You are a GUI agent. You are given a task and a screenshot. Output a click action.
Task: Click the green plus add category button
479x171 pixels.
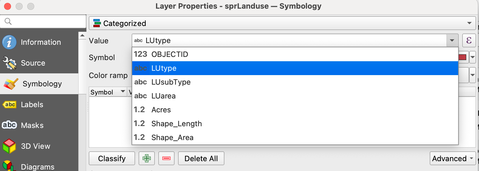pyautogui.click(x=146, y=158)
